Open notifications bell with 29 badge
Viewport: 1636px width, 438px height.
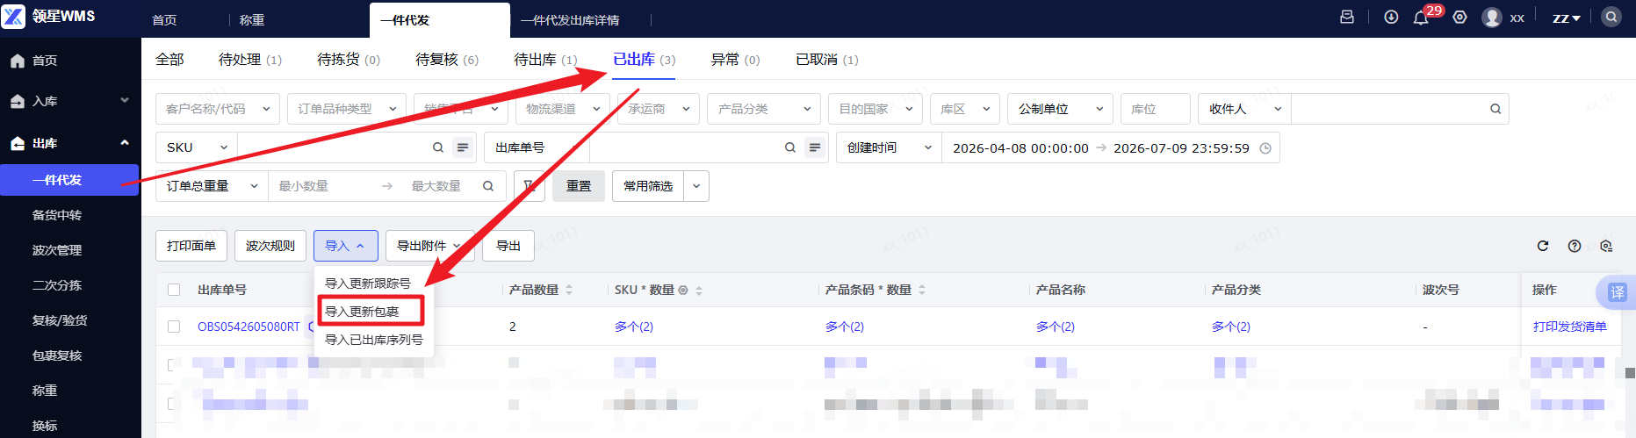(x=1421, y=18)
